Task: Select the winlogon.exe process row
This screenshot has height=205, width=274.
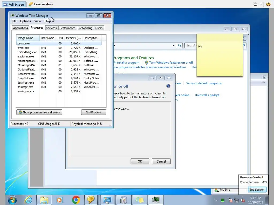Action: click(x=59, y=91)
